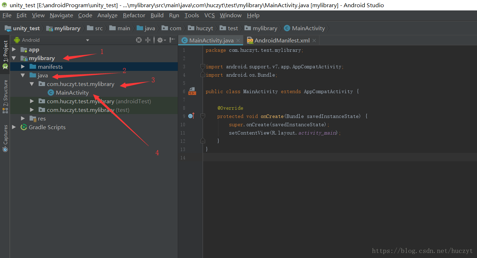Expand the res folder node

pos(23,118)
